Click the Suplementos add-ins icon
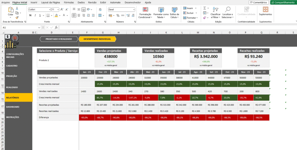 click(x=265, y=10)
